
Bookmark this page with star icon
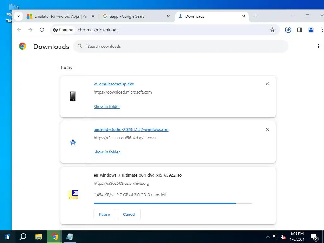point(272,30)
